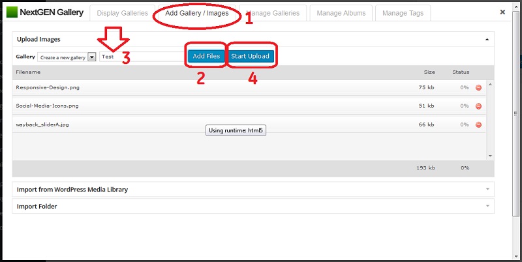Select Responsive-Design.png filename
Image resolution: width=522 pixels, height=262 pixels.
(x=48, y=88)
